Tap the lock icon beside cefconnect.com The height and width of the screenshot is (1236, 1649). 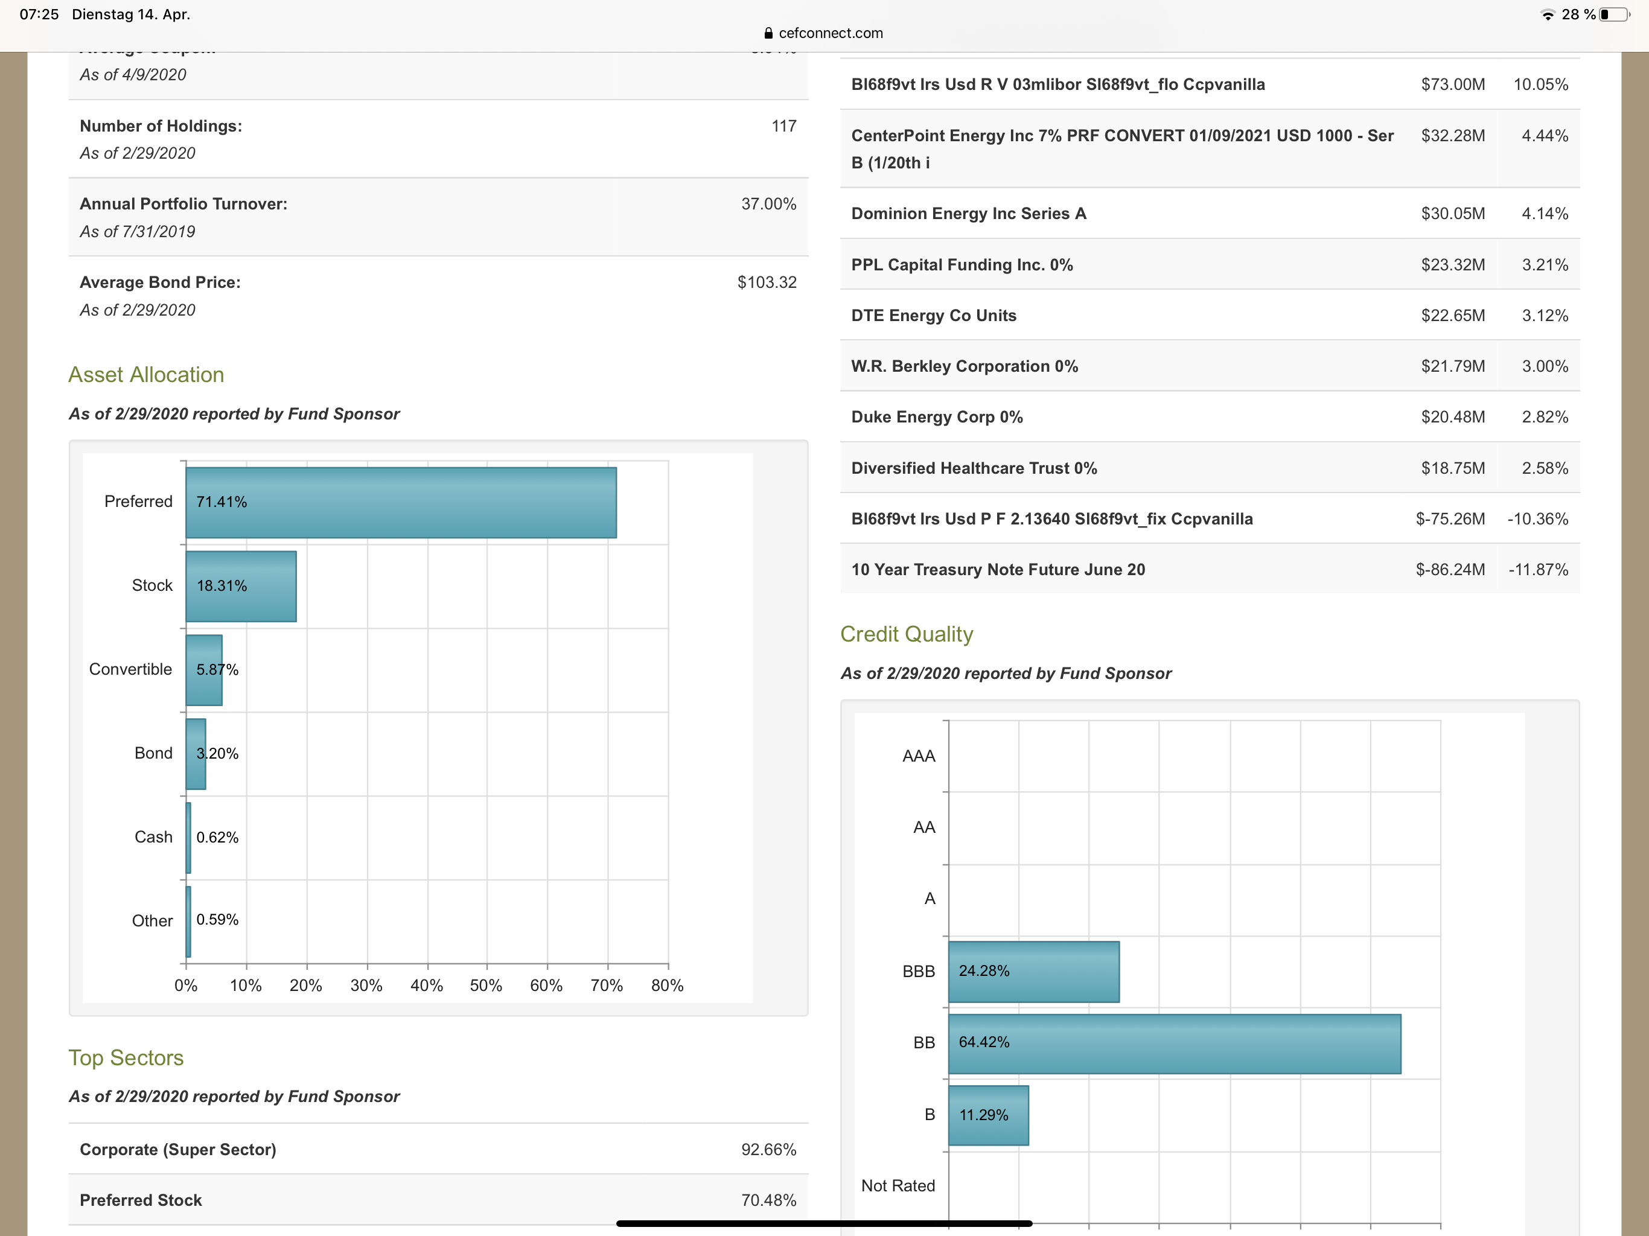(x=768, y=34)
